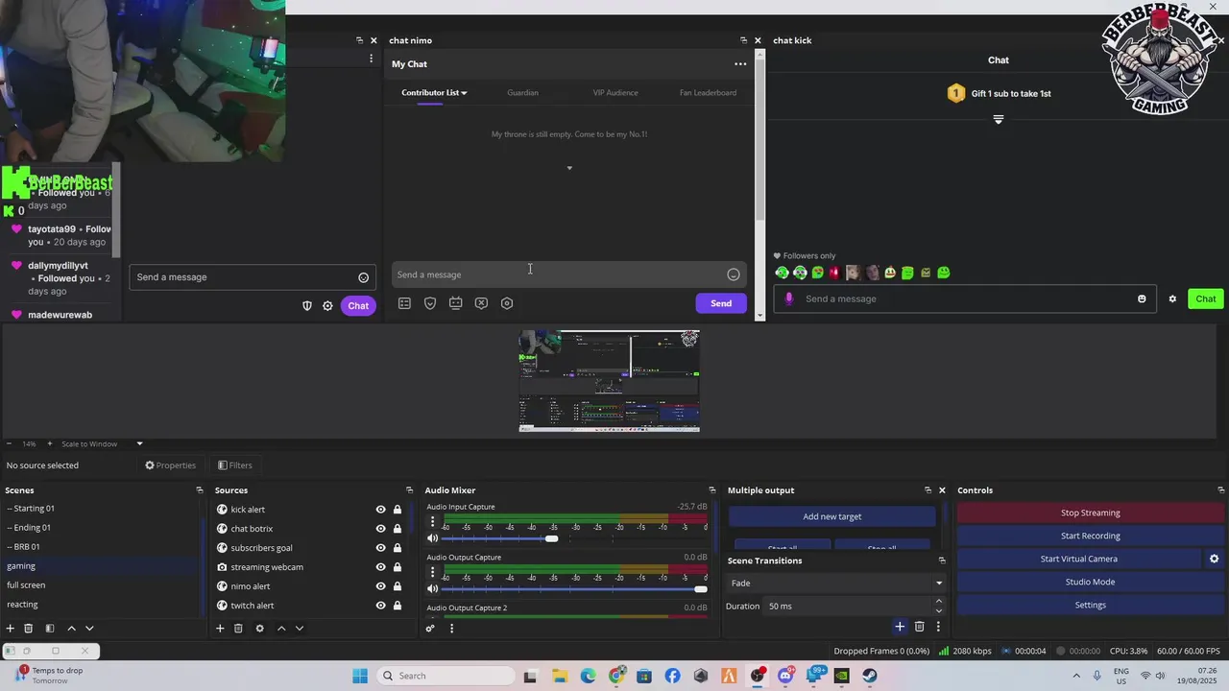Open kick chat settings gear icon

point(1172,298)
